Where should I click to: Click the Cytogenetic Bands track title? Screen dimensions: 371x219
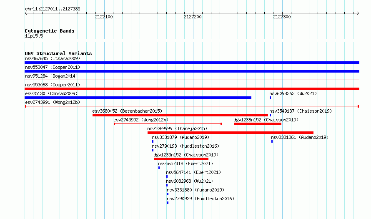pyautogui.click(x=50, y=31)
